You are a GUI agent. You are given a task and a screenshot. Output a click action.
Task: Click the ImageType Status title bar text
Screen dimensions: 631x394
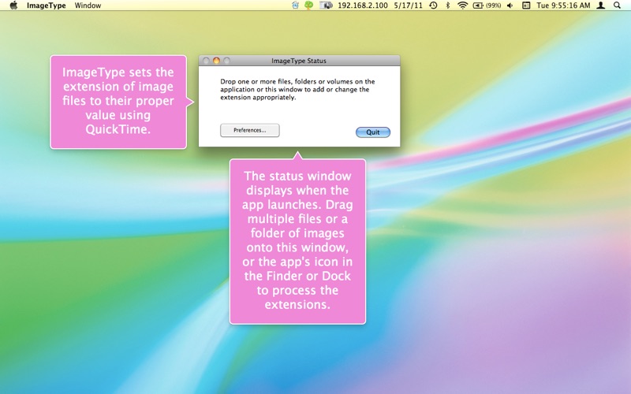point(299,61)
